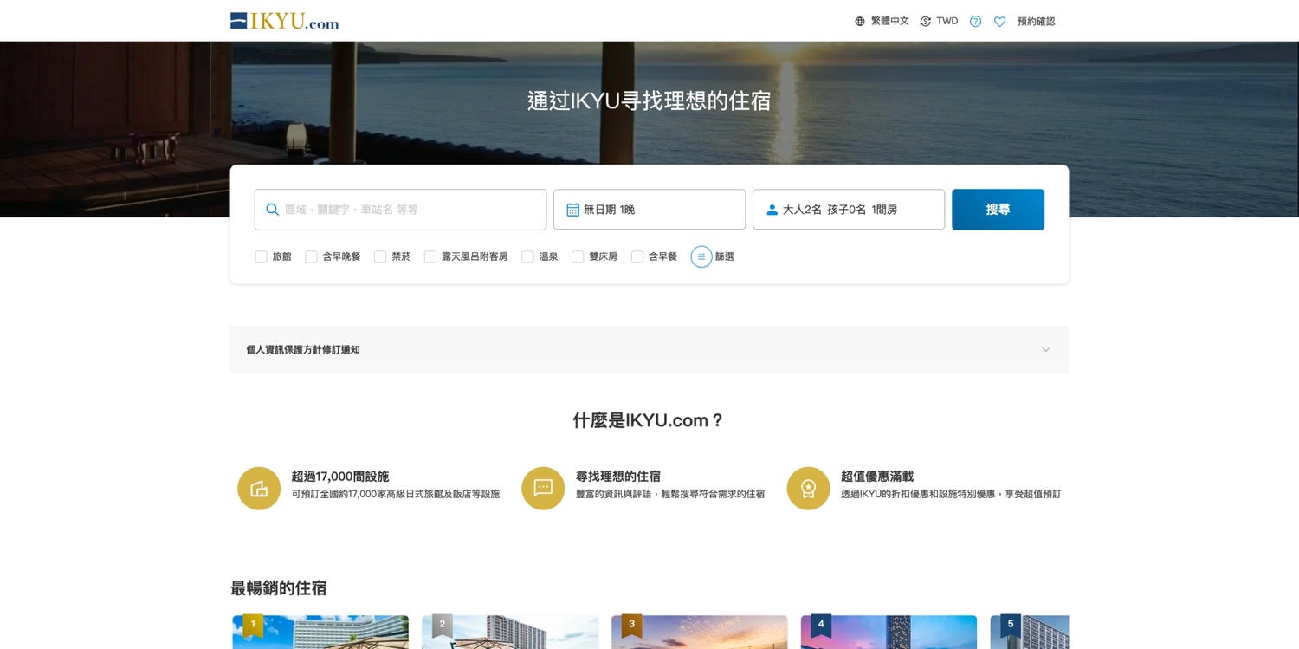Click the currency exchange icon beside TWD
Viewport: 1299px width, 649px height.
(x=925, y=22)
